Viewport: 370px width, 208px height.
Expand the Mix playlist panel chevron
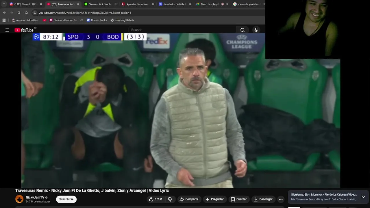[x=363, y=197]
